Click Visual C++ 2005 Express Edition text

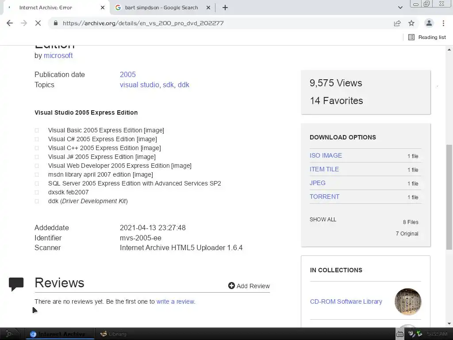pos(104,148)
